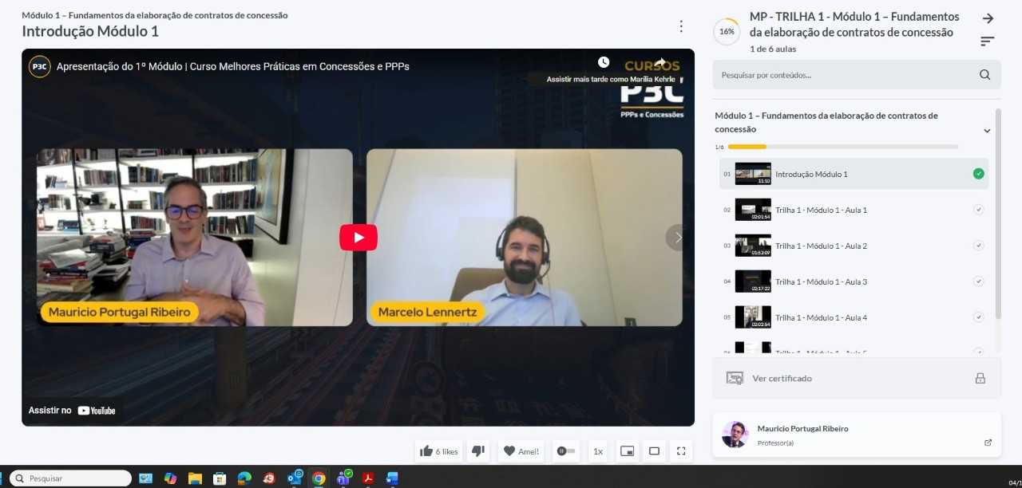Enter fullscreen video mode
The image size is (1022, 488).
click(x=681, y=451)
